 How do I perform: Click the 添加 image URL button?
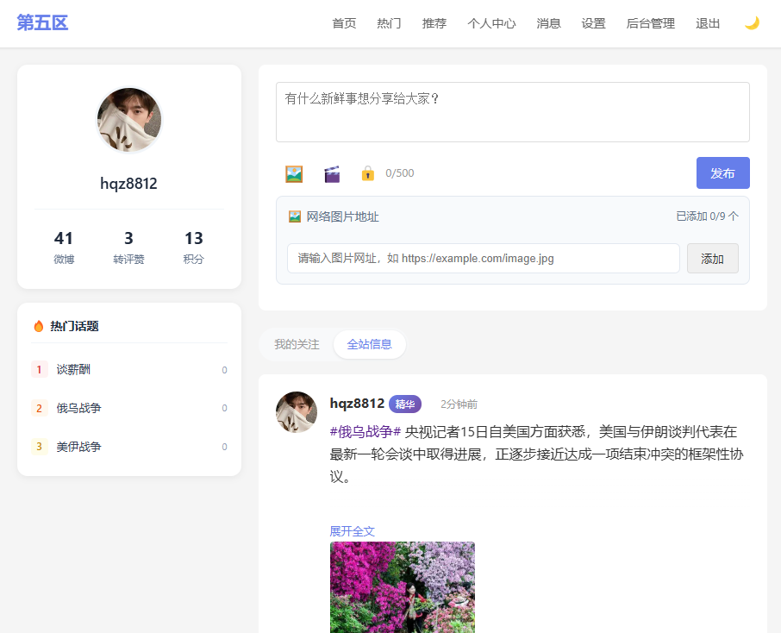(x=712, y=259)
